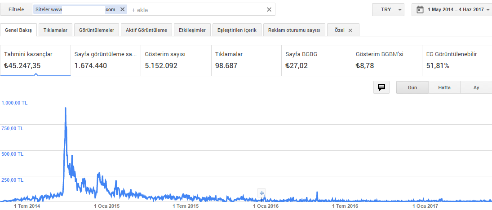Select the Sayfa görüntüleme sayısı metric card
This screenshot has height=210, width=492.
click(x=106, y=60)
